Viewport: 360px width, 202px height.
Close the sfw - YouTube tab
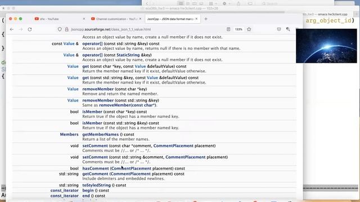click(x=84, y=19)
